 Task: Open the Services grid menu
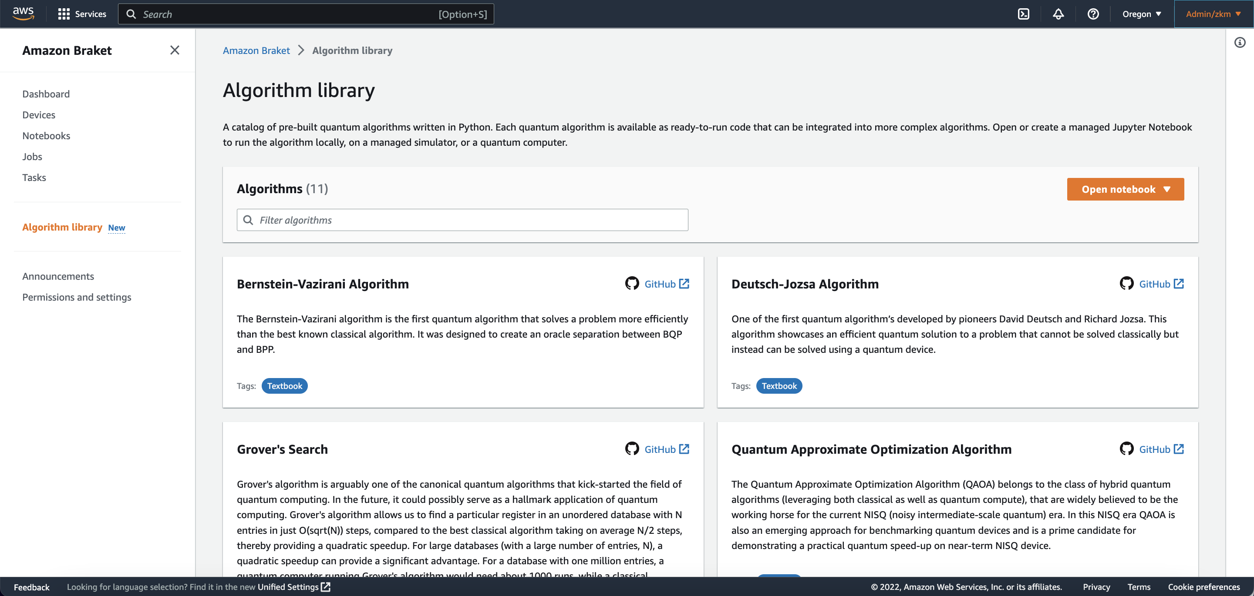[82, 14]
